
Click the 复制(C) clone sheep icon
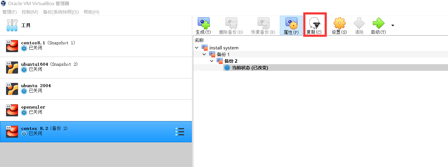click(314, 23)
